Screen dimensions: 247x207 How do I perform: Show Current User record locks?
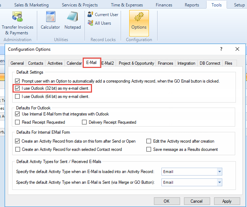pyautogui.click(x=103, y=14)
